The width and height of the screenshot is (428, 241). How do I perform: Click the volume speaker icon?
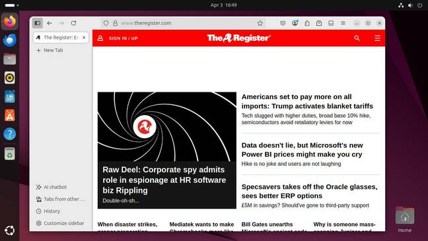410,5
